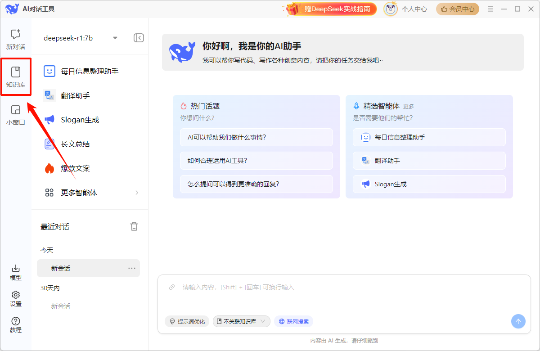The height and width of the screenshot is (351, 540).
Task: Open the 小窗口 mini window mode
Action: coord(16,115)
